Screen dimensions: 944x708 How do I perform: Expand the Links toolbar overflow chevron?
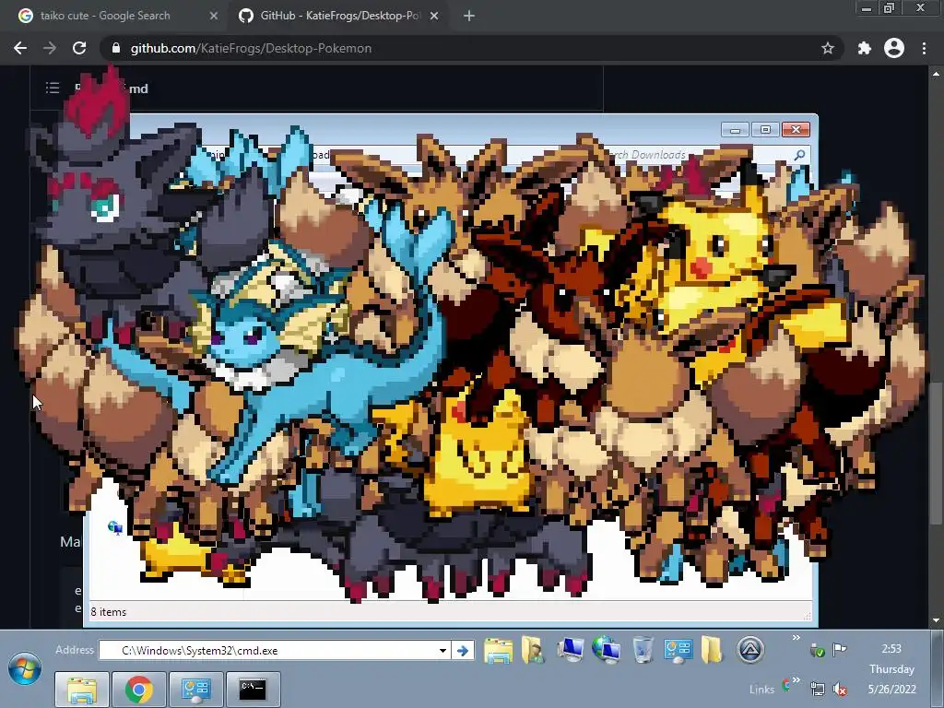(796, 680)
